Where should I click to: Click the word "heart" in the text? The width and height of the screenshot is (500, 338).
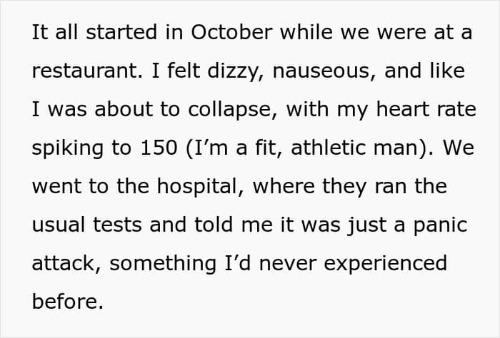(403, 109)
